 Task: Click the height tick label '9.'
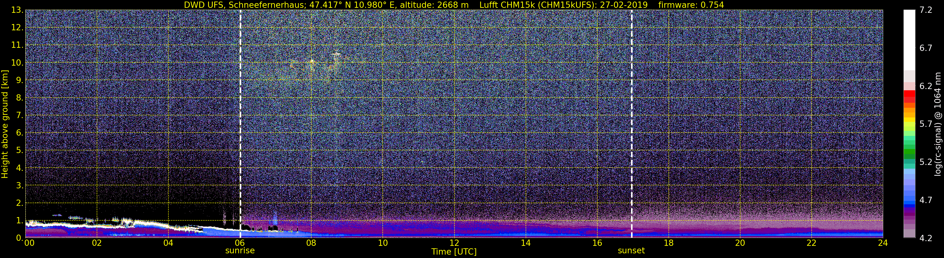point(19,80)
